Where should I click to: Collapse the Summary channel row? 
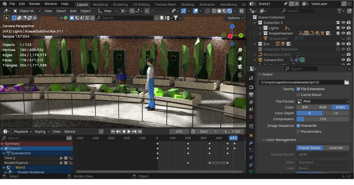coord(2,144)
